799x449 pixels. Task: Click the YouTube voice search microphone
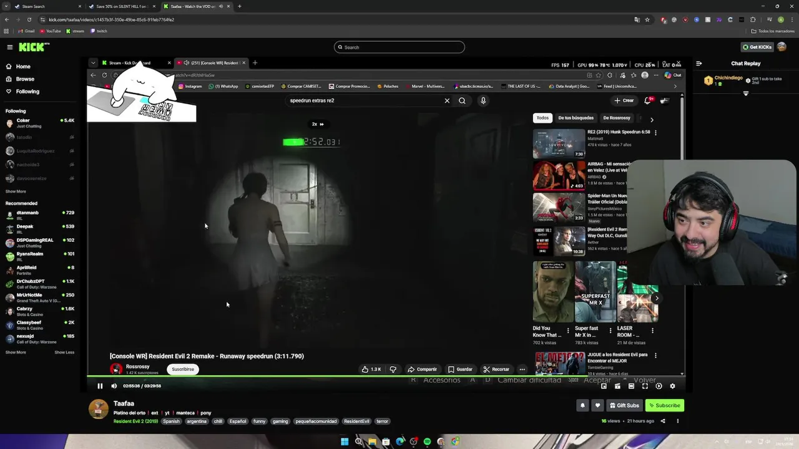click(483, 100)
